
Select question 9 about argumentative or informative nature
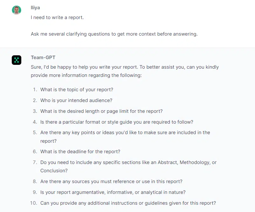[113, 192]
